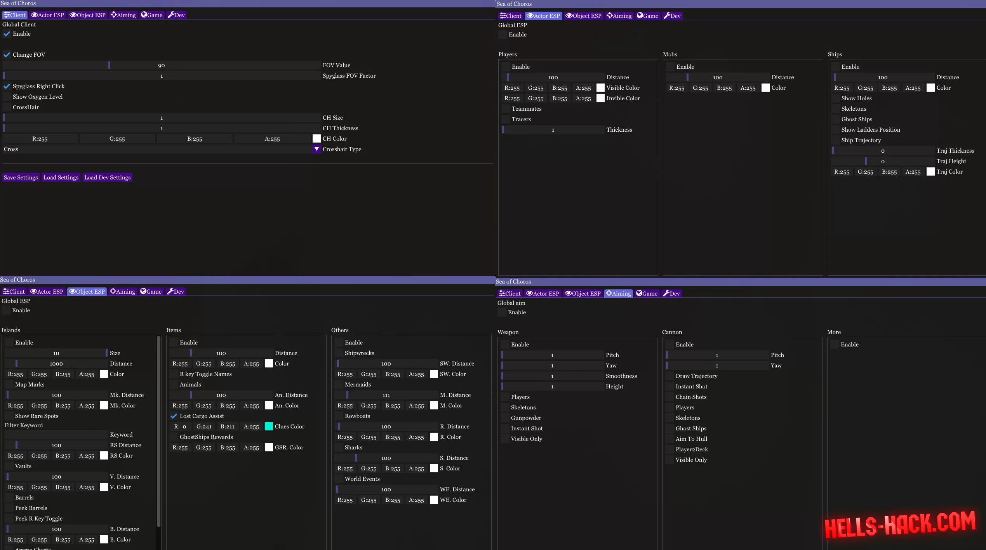Select the highlighted Aiming tab above Global aim
The height and width of the screenshot is (550, 986).
click(618, 293)
